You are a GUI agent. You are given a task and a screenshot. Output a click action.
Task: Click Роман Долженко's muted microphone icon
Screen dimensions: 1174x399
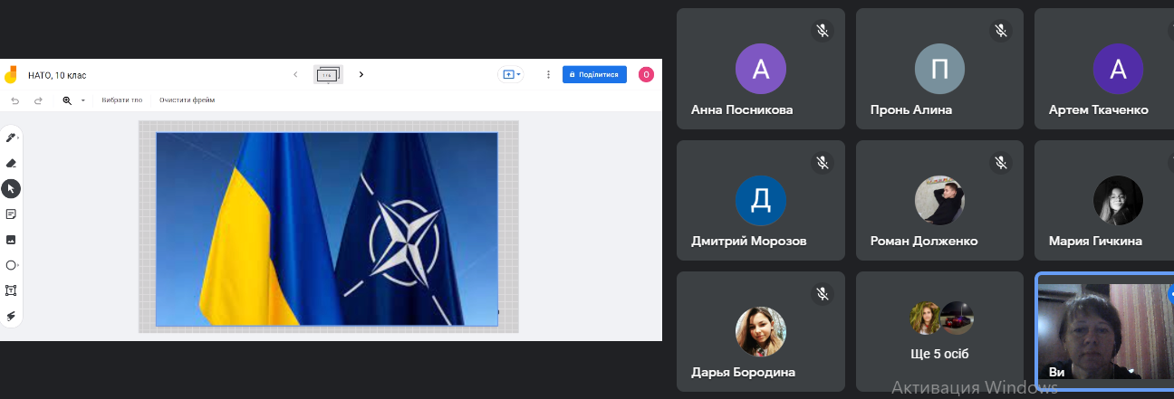click(1001, 163)
